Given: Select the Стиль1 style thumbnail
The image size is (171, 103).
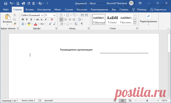Looking at the screenshot, I should (112, 20).
